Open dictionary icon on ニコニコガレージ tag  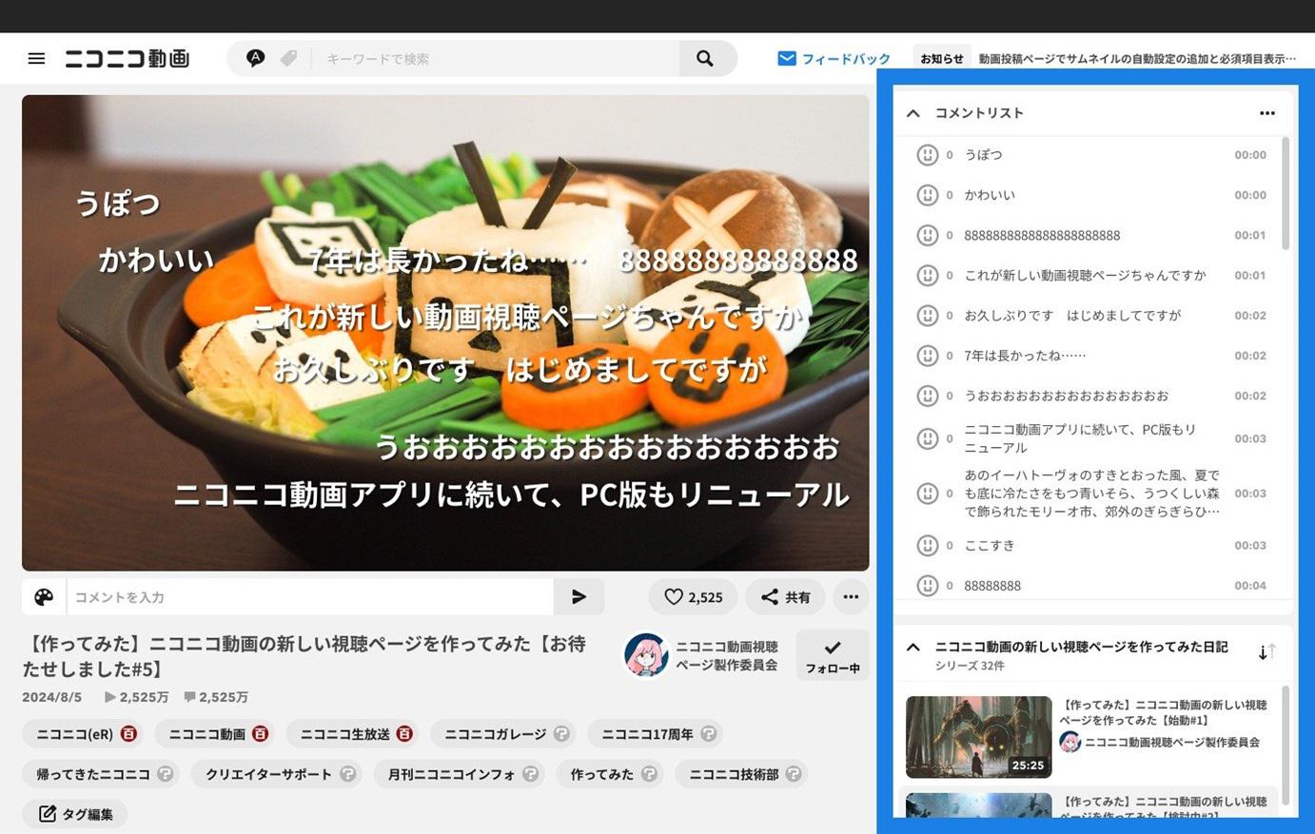[x=561, y=734]
